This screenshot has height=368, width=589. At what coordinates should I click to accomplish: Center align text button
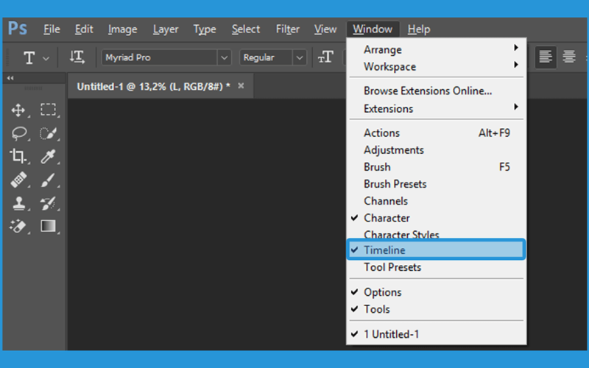pyautogui.click(x=568, y=57)
